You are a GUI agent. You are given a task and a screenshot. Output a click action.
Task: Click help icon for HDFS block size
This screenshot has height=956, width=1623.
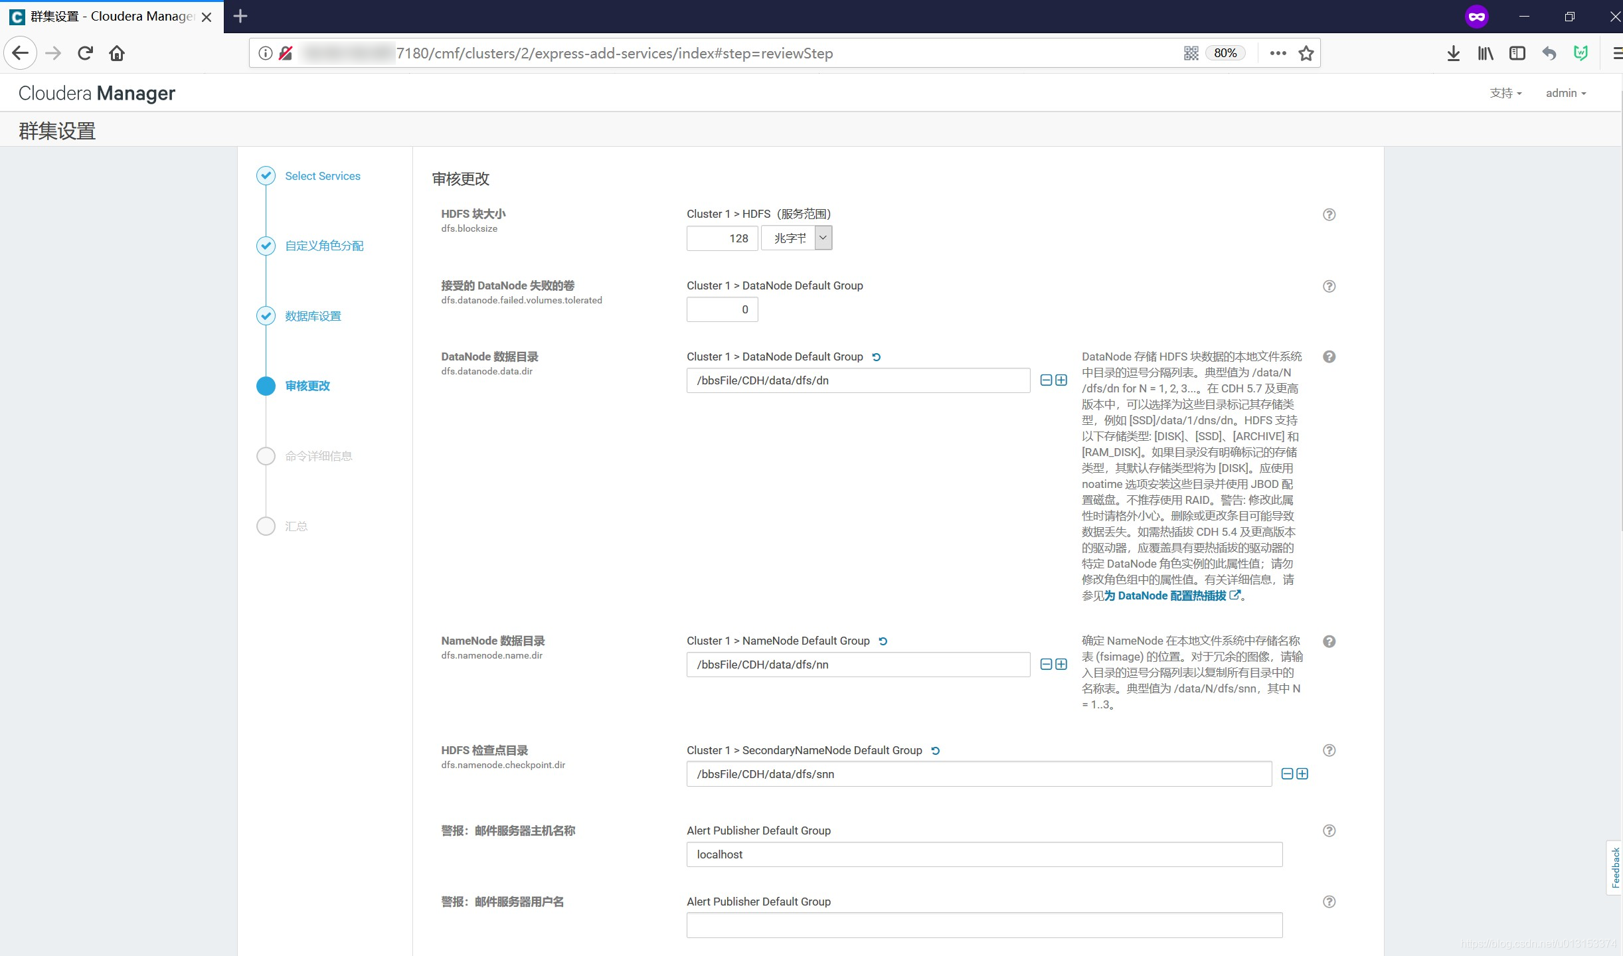pos(1329,214)
